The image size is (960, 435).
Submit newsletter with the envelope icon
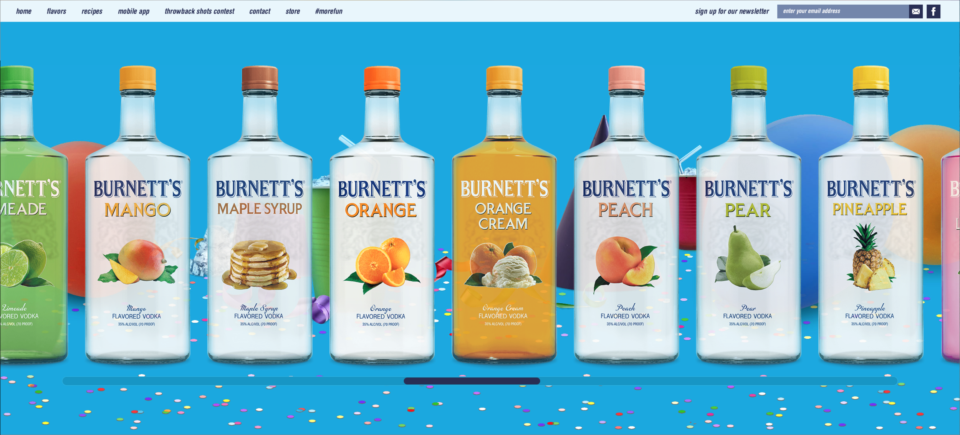[x=915, y=12]
